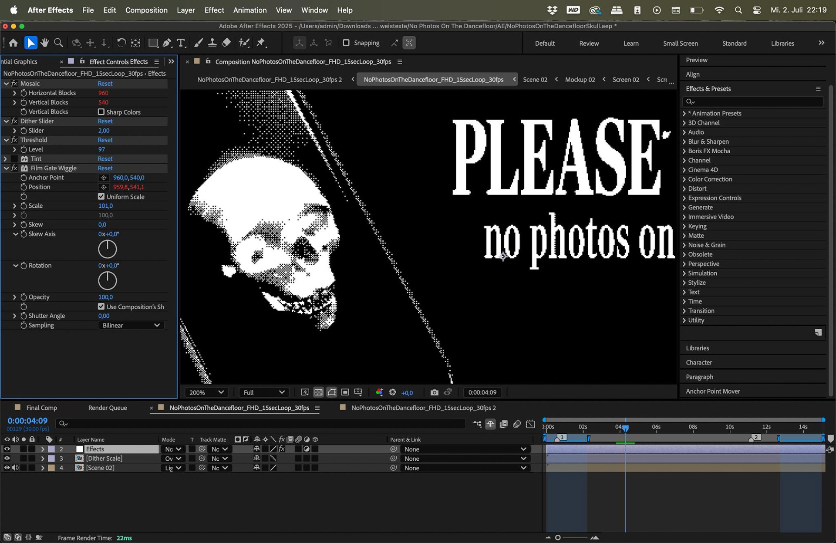Take a snapshot of the composition viewer
Viewport: 836px width, 543px height.
point(434,392)
